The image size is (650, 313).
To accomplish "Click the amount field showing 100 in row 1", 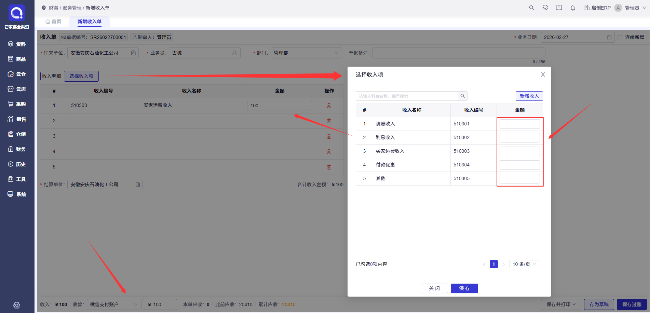I will click(x=280, y=106).
